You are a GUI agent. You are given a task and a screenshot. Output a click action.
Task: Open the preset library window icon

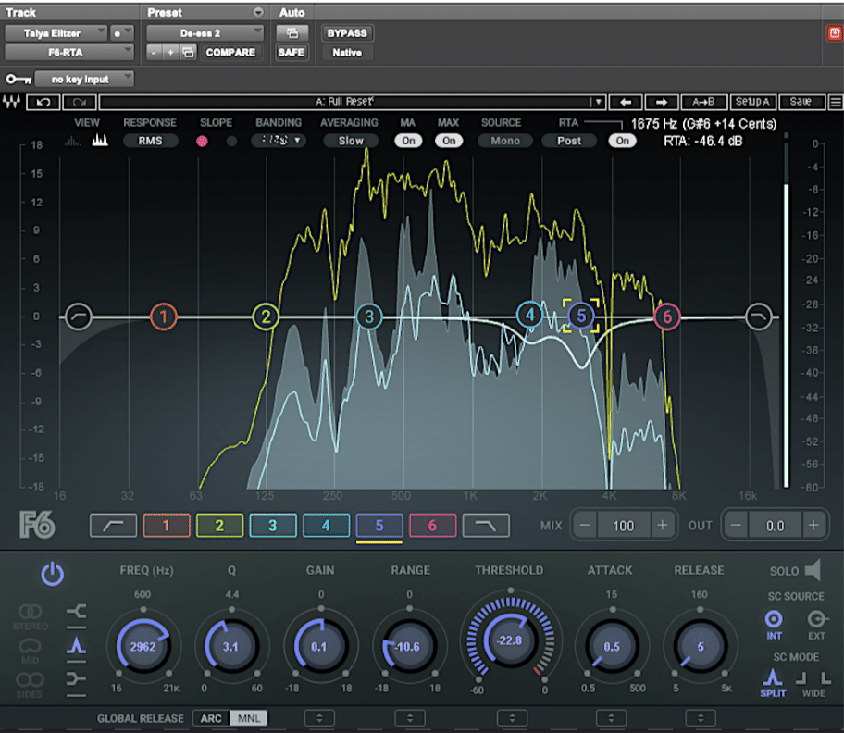click(188, 52)
